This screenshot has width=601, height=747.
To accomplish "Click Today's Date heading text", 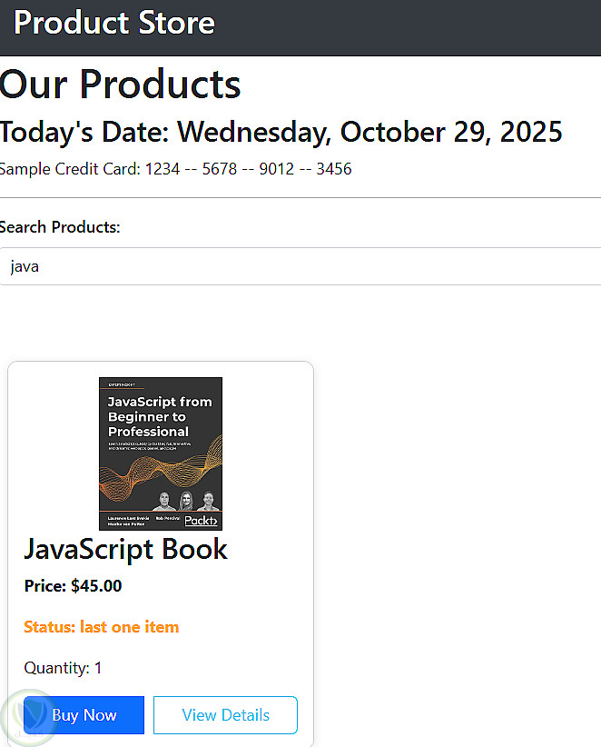I will (x=281, y=133).
